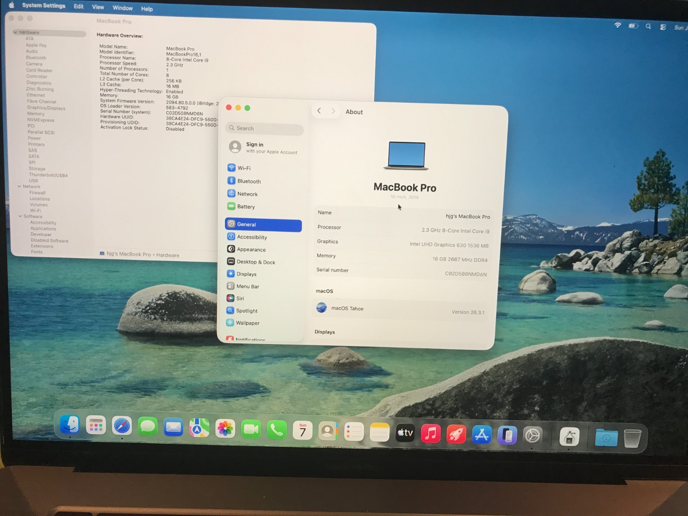
Task: Click the MacBook Pro image in About
Action: (406, 156)
